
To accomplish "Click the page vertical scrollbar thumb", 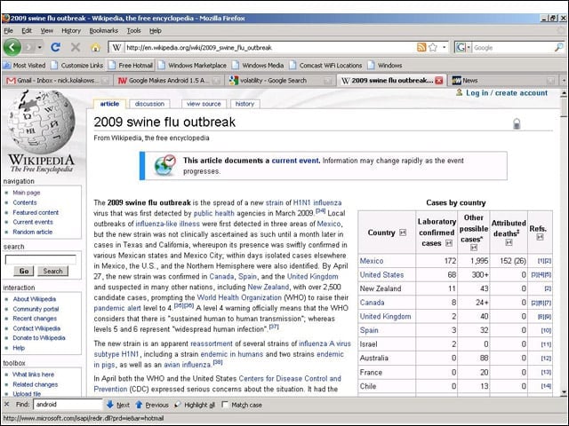I will 564,107.
